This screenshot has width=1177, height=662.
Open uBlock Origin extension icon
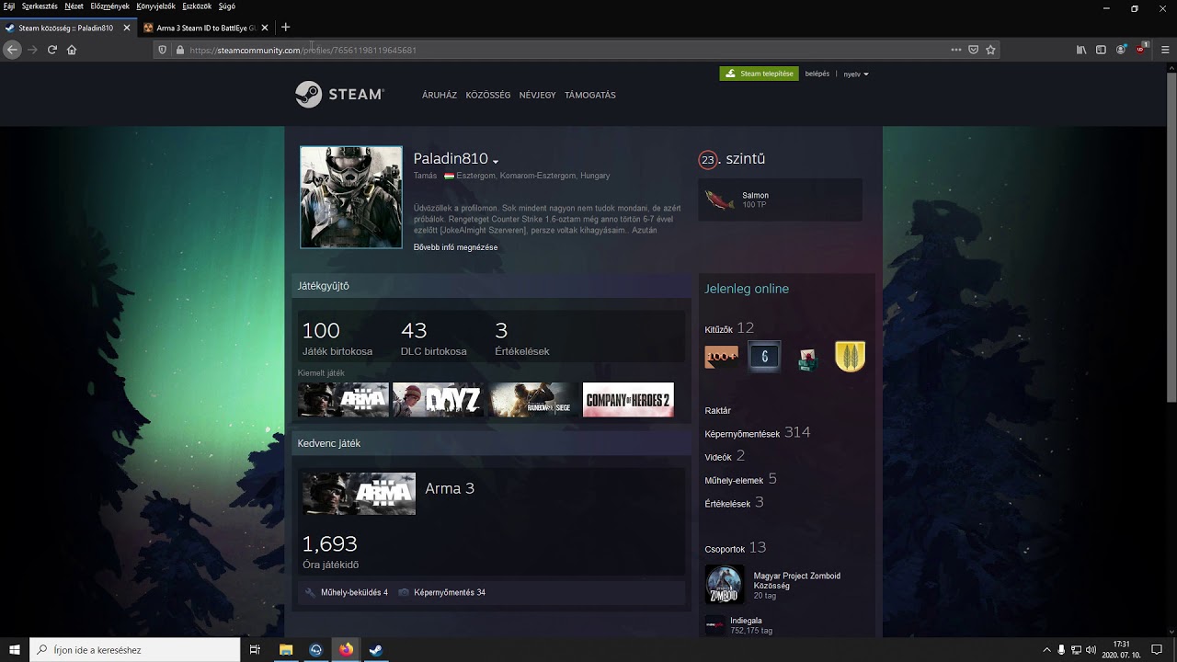click(x=1140, y=50)
